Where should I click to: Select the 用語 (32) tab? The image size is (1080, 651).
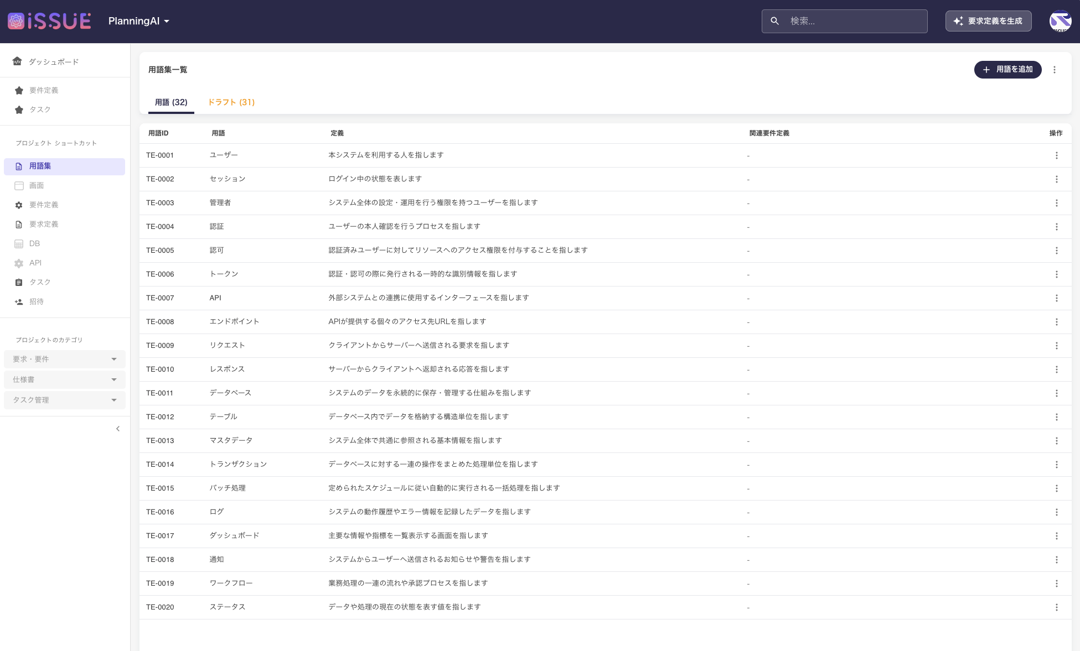[171, 102]
